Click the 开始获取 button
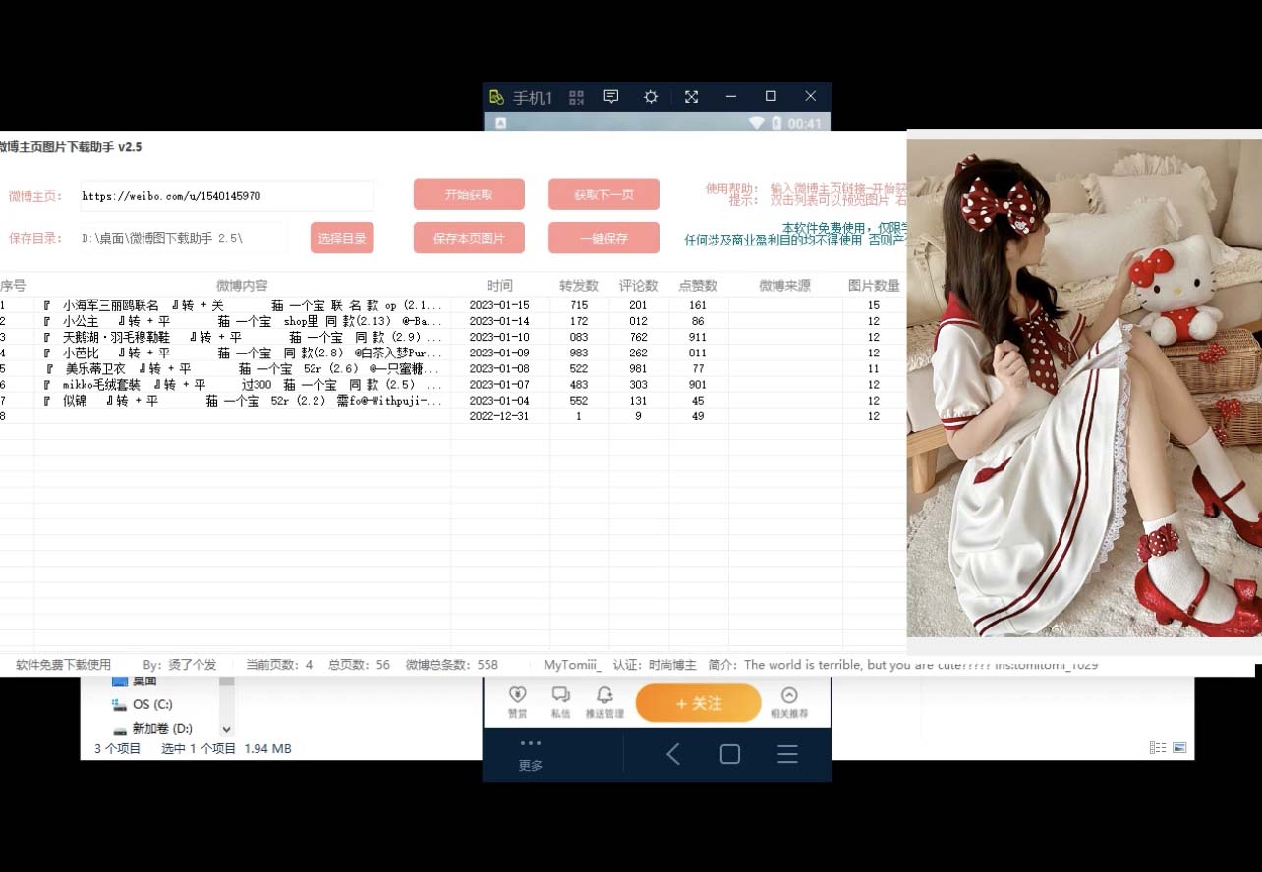The image size is (1262, 872). [469, 194]
